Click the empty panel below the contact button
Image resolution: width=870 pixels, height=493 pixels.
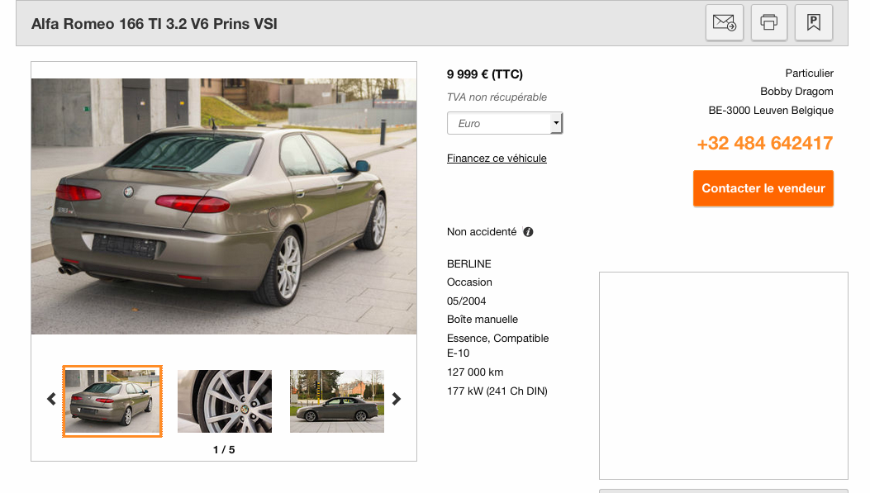tap(724, 376)
